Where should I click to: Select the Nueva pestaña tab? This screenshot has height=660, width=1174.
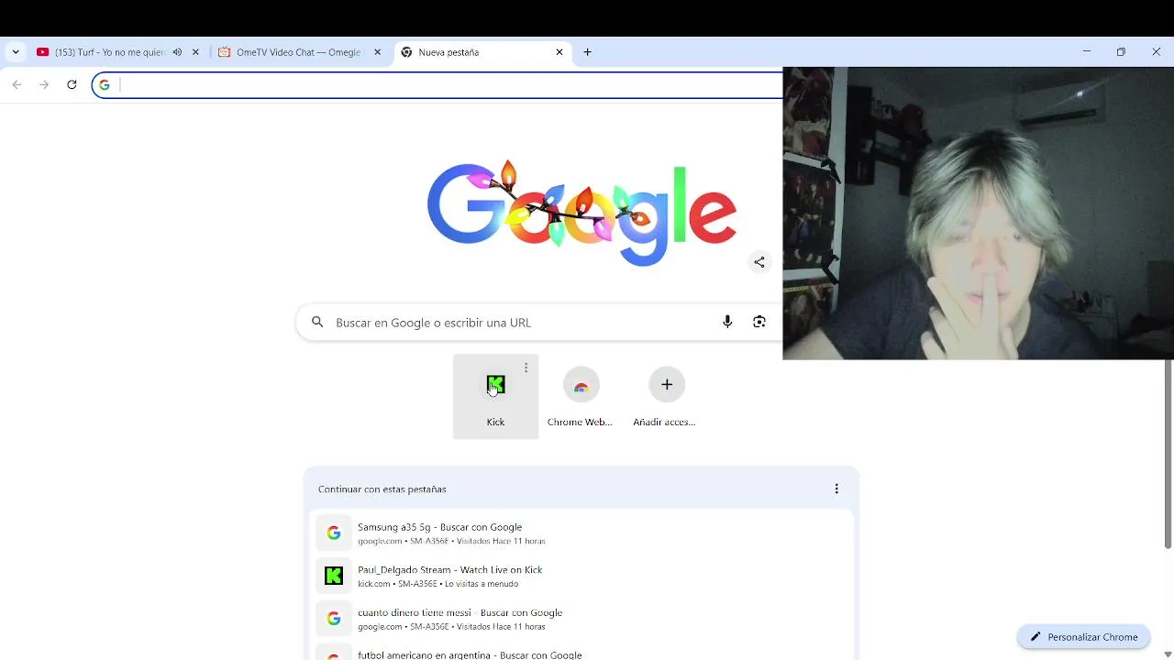point(482,52)
